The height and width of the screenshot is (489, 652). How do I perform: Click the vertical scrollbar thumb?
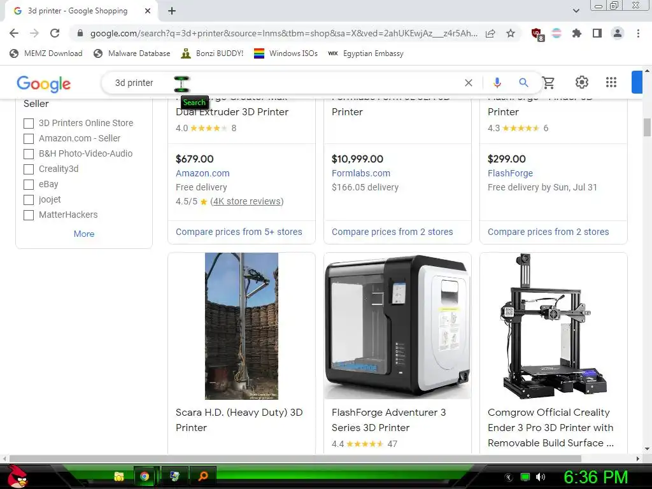(647, 127)
